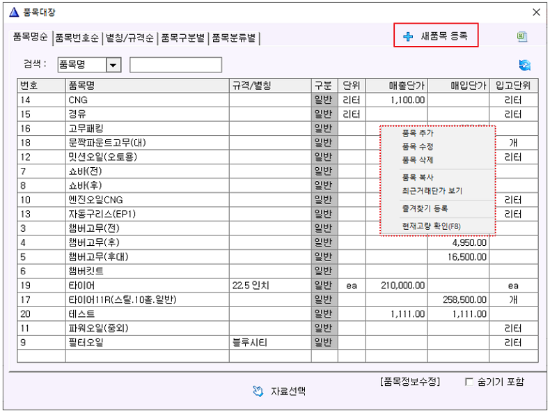Select the 테스트 item name cell

click(148, 314)
